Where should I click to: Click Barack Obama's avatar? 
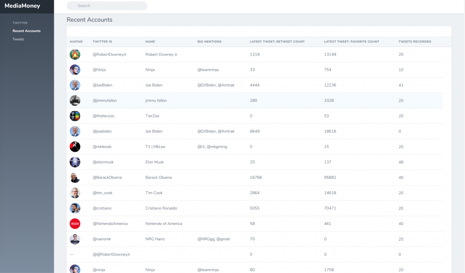75,177
